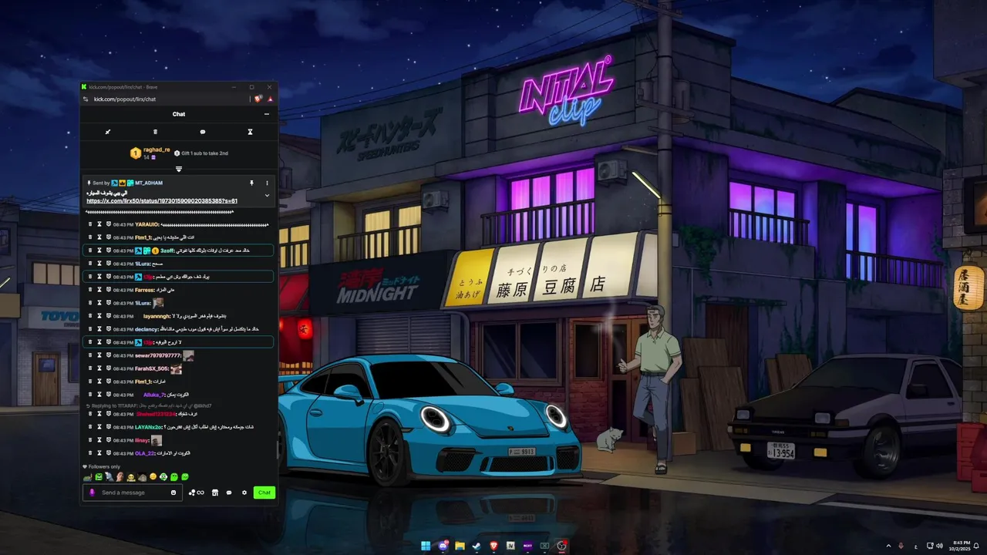Open site settings icon in address bar
This screenshot has width=987, height=555.
86,99
